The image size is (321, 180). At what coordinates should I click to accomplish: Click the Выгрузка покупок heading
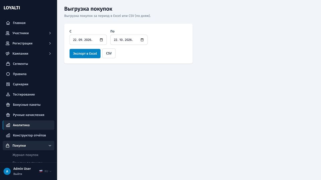pos(88,9)
